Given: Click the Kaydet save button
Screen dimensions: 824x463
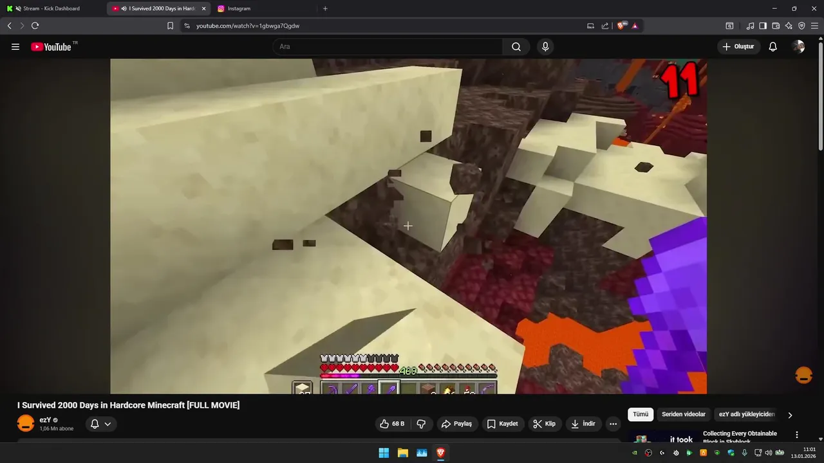Looking at the screenshot, I should click(502, 424).
